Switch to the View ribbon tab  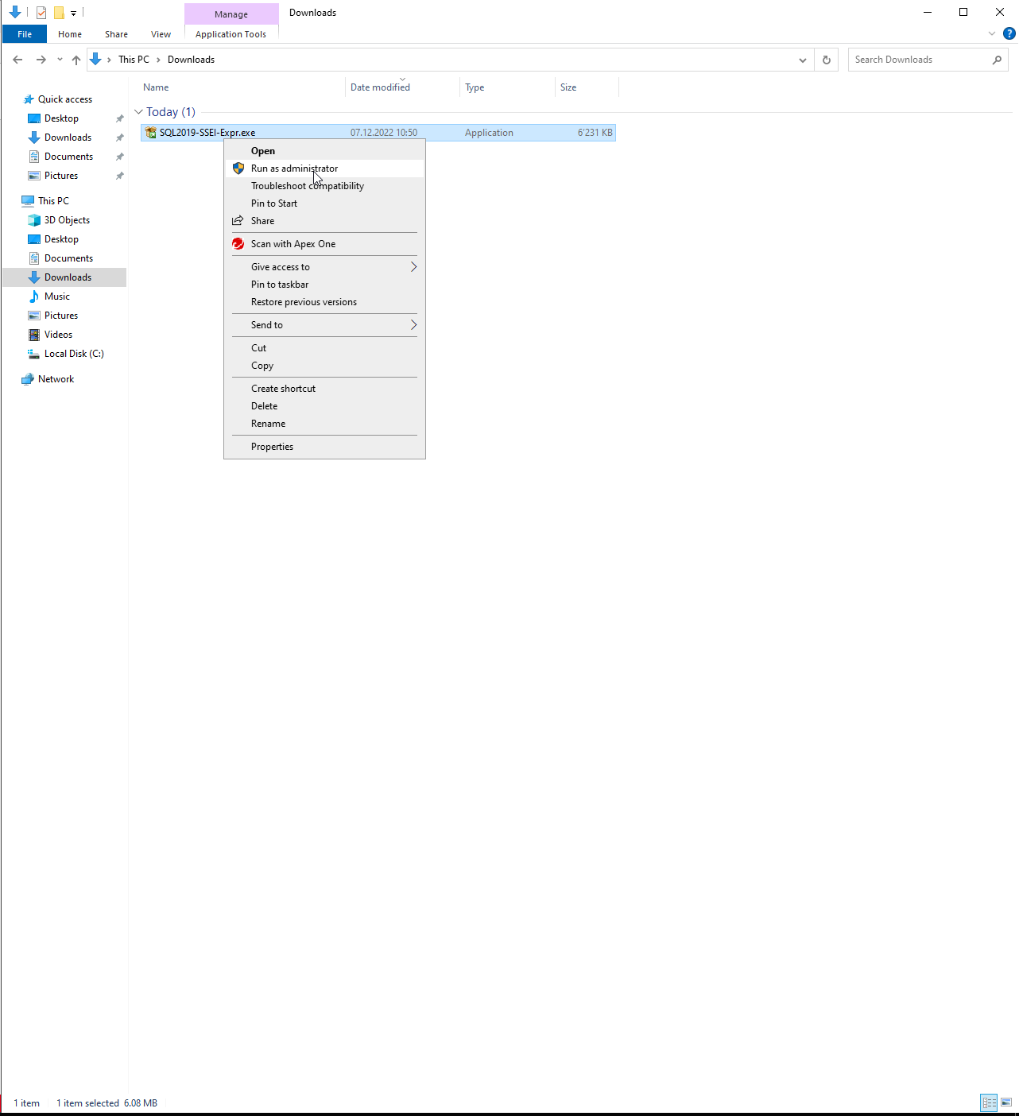(161, 34)
